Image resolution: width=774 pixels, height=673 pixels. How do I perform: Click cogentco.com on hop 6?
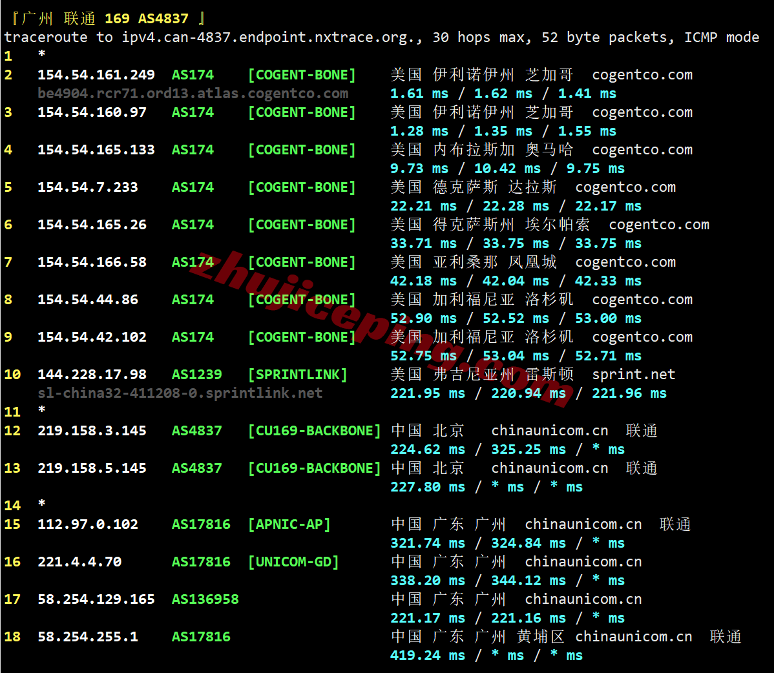[659, 225]
